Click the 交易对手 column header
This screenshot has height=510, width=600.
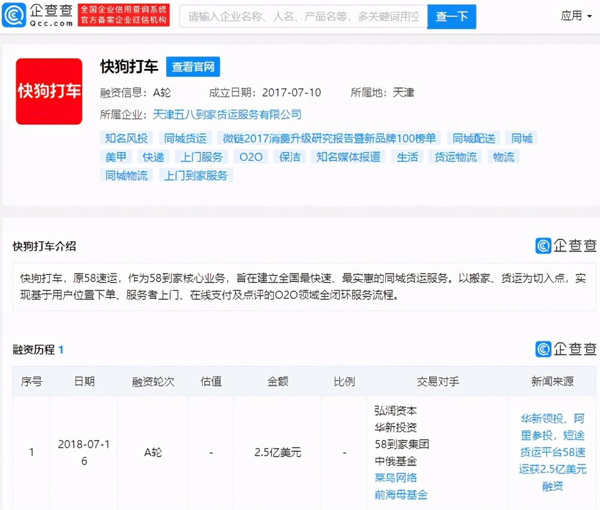438,381
